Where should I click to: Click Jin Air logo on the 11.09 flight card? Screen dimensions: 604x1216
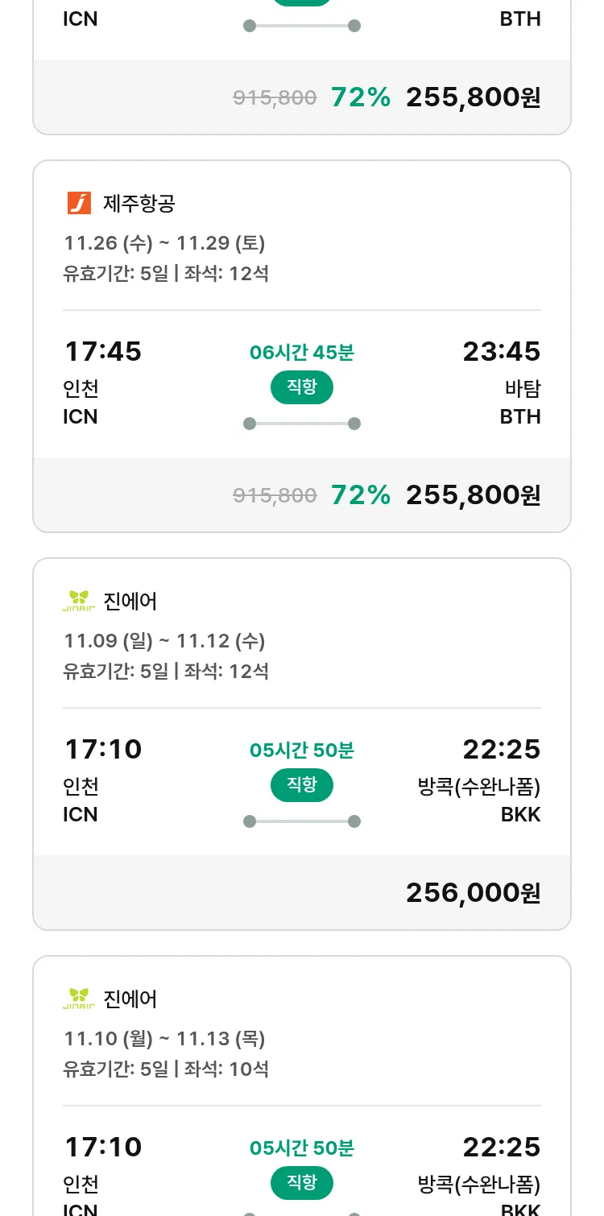pos(79,601)
